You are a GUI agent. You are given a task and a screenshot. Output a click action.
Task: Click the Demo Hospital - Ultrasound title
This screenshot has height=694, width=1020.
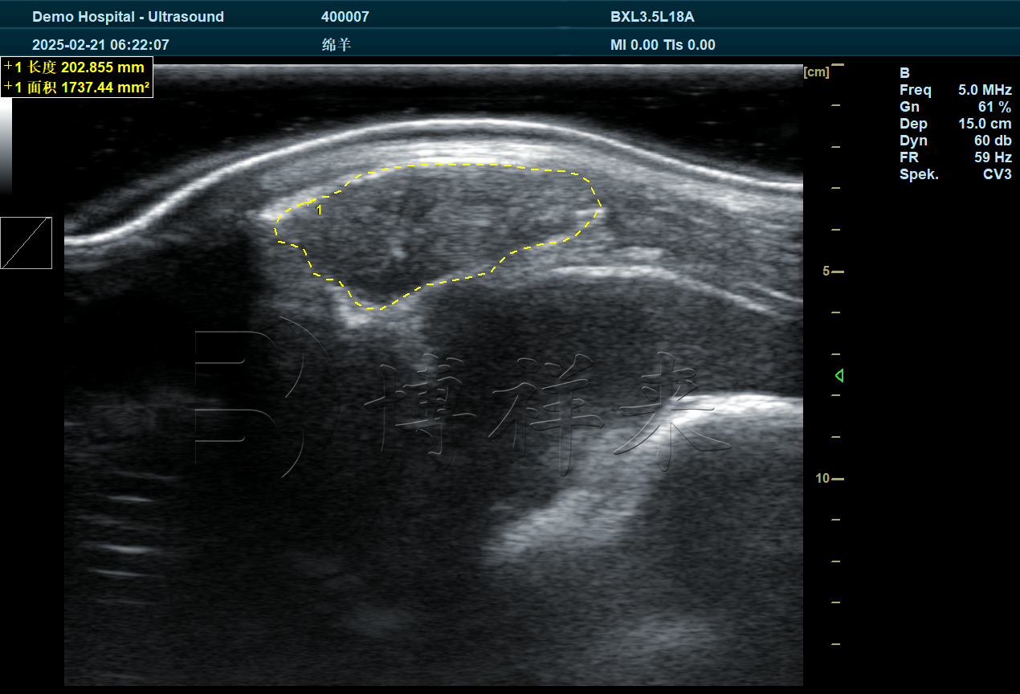[128, 17]
